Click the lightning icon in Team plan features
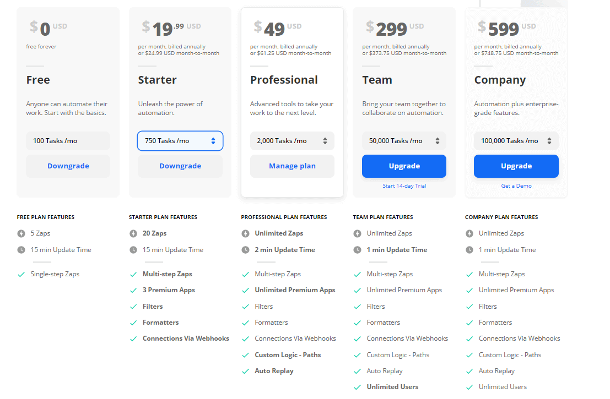Viewport: 610px width, 399px height. (x=357, y=233)
